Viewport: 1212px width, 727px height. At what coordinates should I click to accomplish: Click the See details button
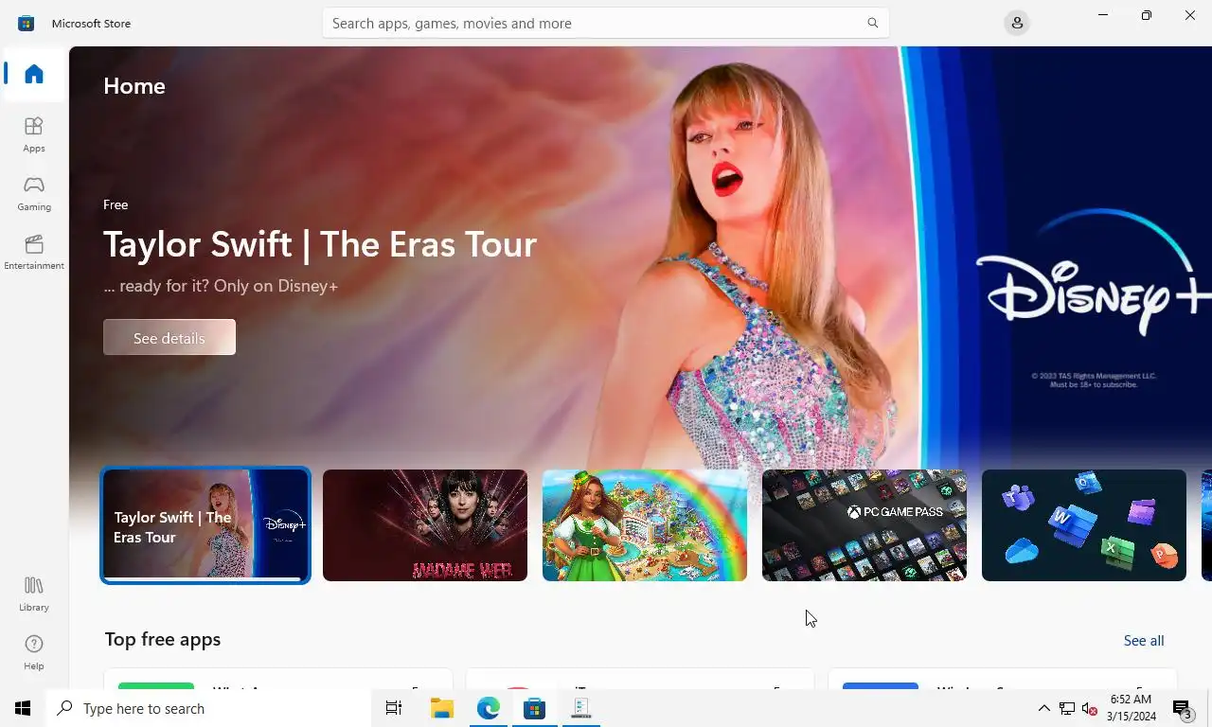tap(169, 338)
